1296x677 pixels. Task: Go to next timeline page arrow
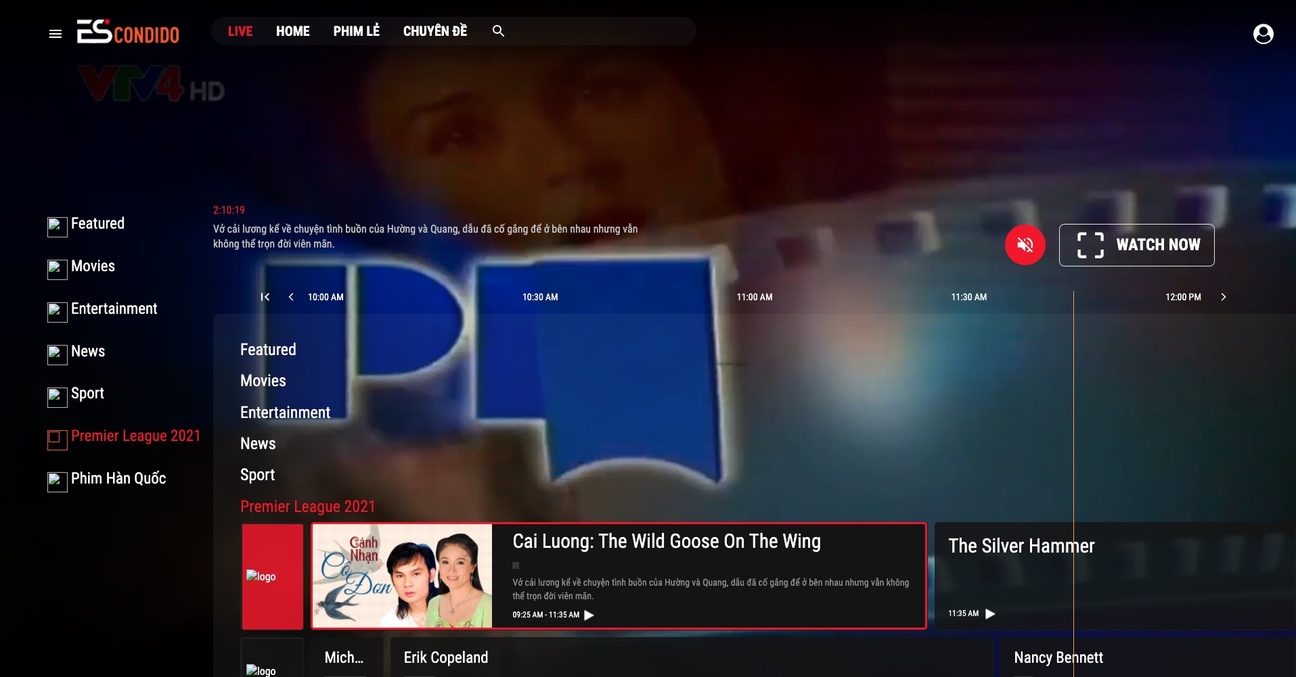(x=1223, y=297)
